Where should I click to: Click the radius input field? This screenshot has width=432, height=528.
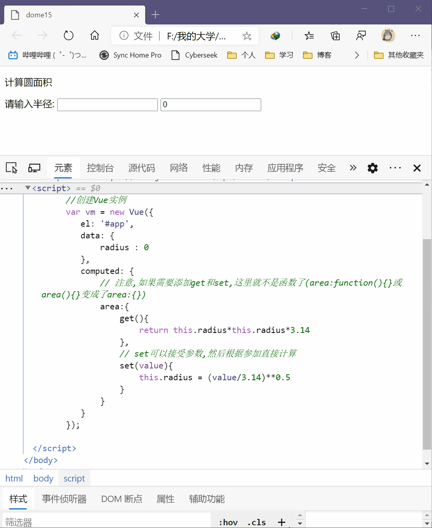click(x=107, y=105)
